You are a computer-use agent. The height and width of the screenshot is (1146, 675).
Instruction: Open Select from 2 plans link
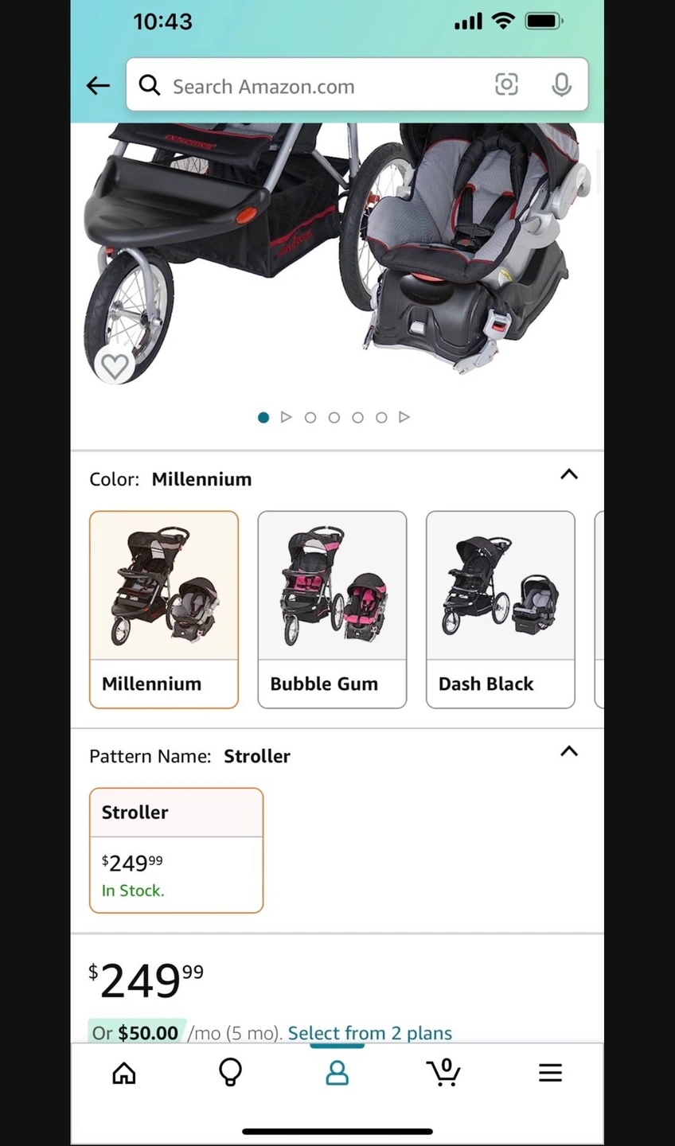[369, 1033]
